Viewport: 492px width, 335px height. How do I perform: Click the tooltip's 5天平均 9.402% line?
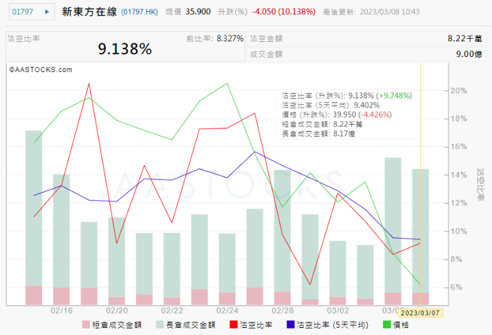coord(331,105)
